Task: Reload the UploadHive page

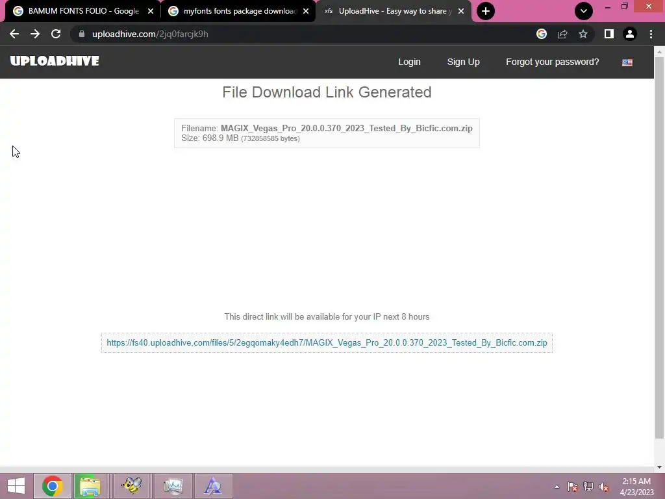Action: pyautogui.click(x=56, y=34)
